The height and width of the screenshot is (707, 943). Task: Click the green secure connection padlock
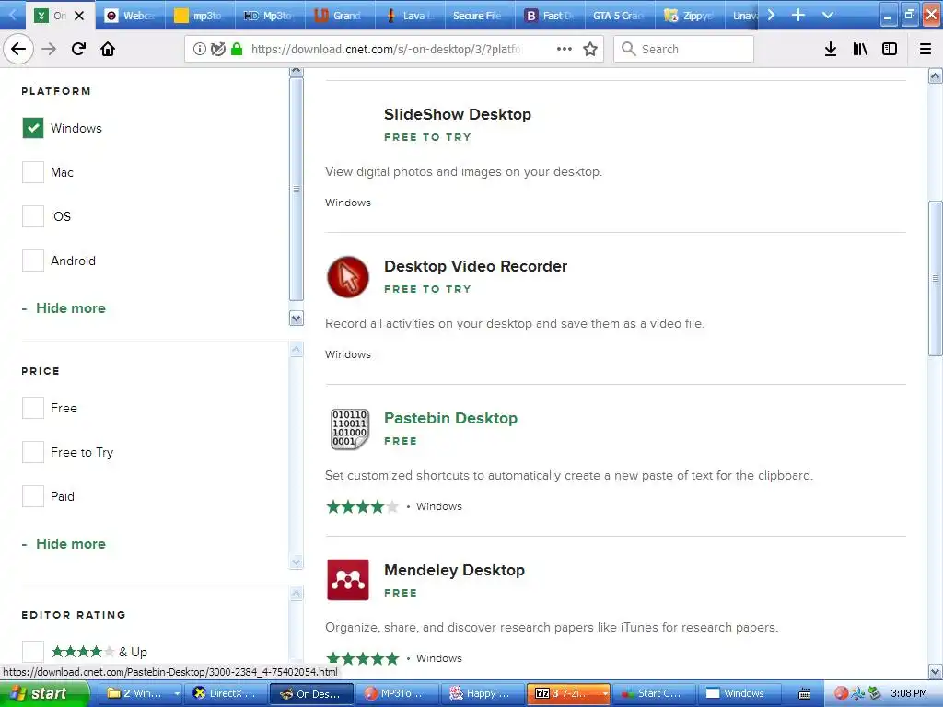[x=237, y=49]
